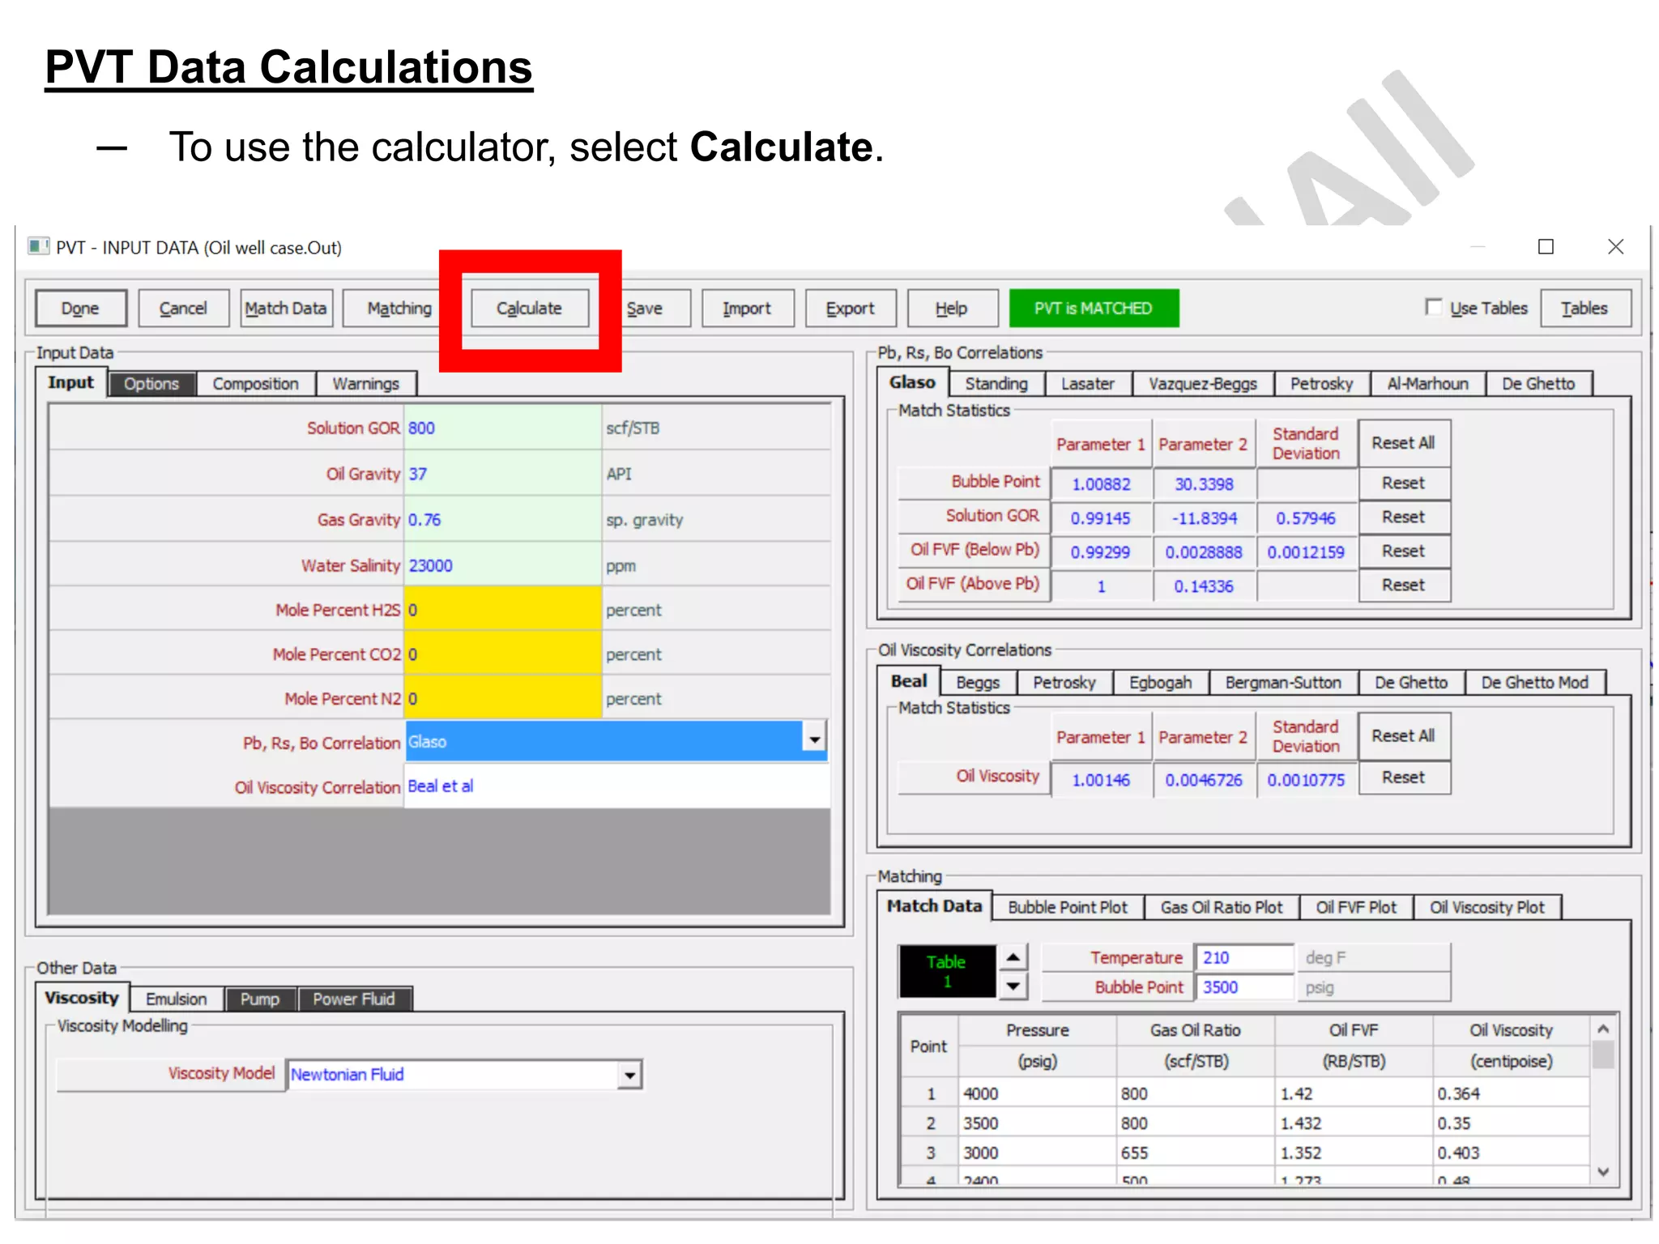
Task: Open the Oil Viscosity Plot tab
Action: pyautogui.click(x=1486, y=908)
